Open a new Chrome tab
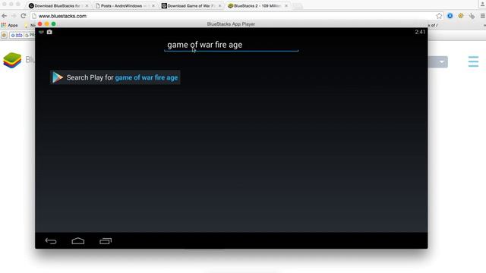Viewport: 486px width, 273px height. click(297, 6)
